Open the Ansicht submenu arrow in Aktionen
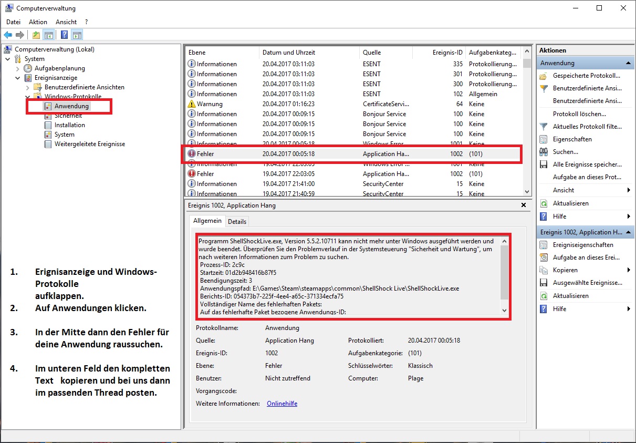Image resolution: width=636 pixels, height=443 pixels. click(629, 190)
